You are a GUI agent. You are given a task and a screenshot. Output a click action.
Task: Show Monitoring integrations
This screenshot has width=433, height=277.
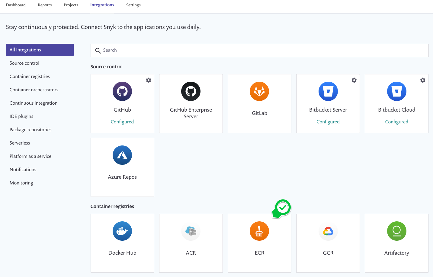(21, 183)
